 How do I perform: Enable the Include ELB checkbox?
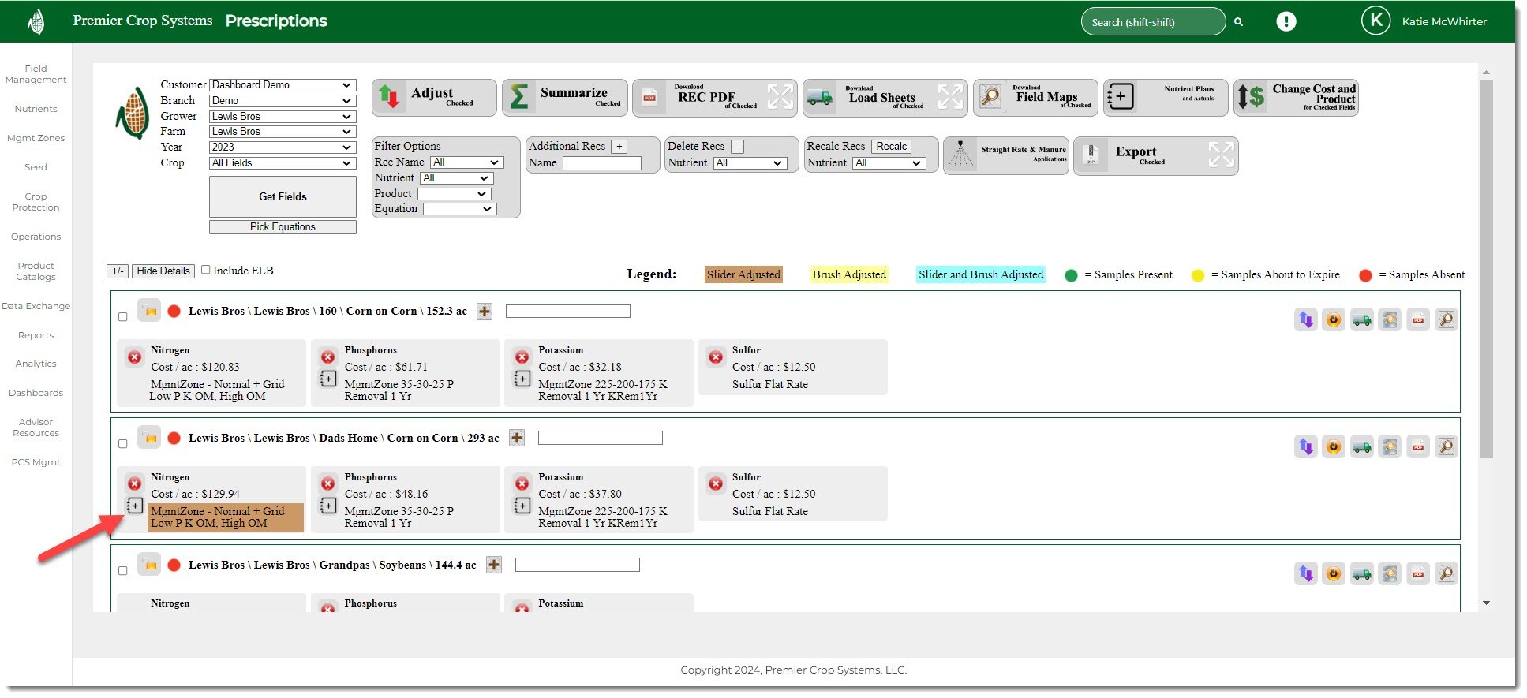click(206, 270)
